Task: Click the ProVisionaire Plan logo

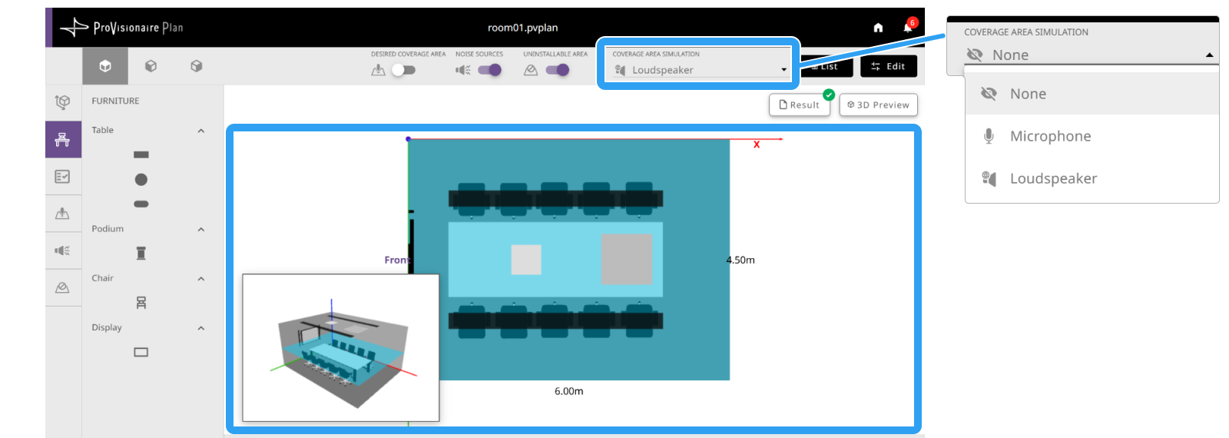Action: [122, 28]
